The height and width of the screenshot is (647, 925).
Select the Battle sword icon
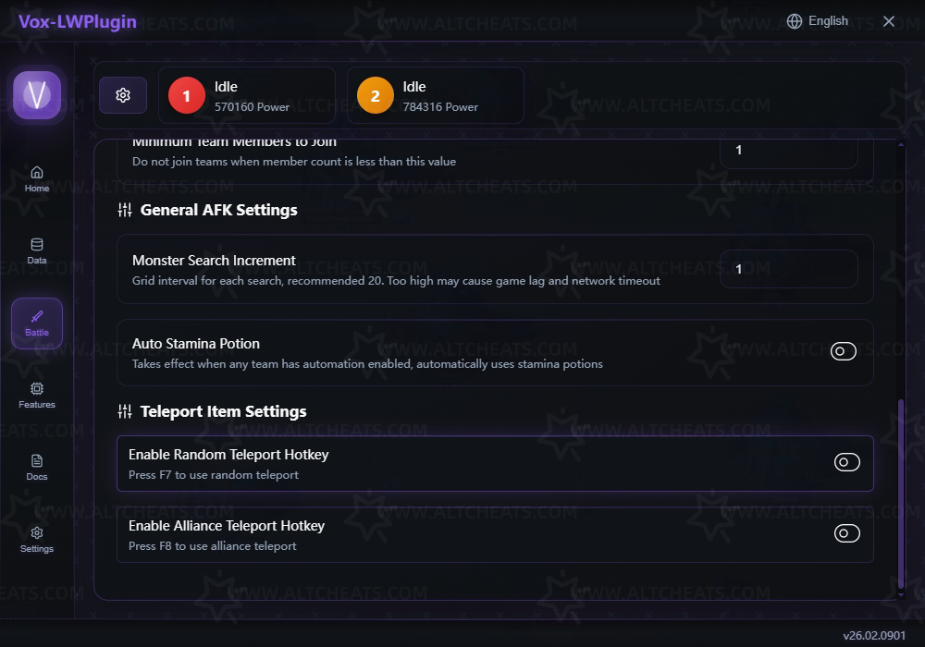point(37,317)
